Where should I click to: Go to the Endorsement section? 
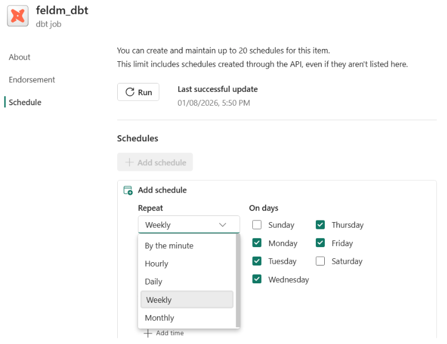(32, 80)
